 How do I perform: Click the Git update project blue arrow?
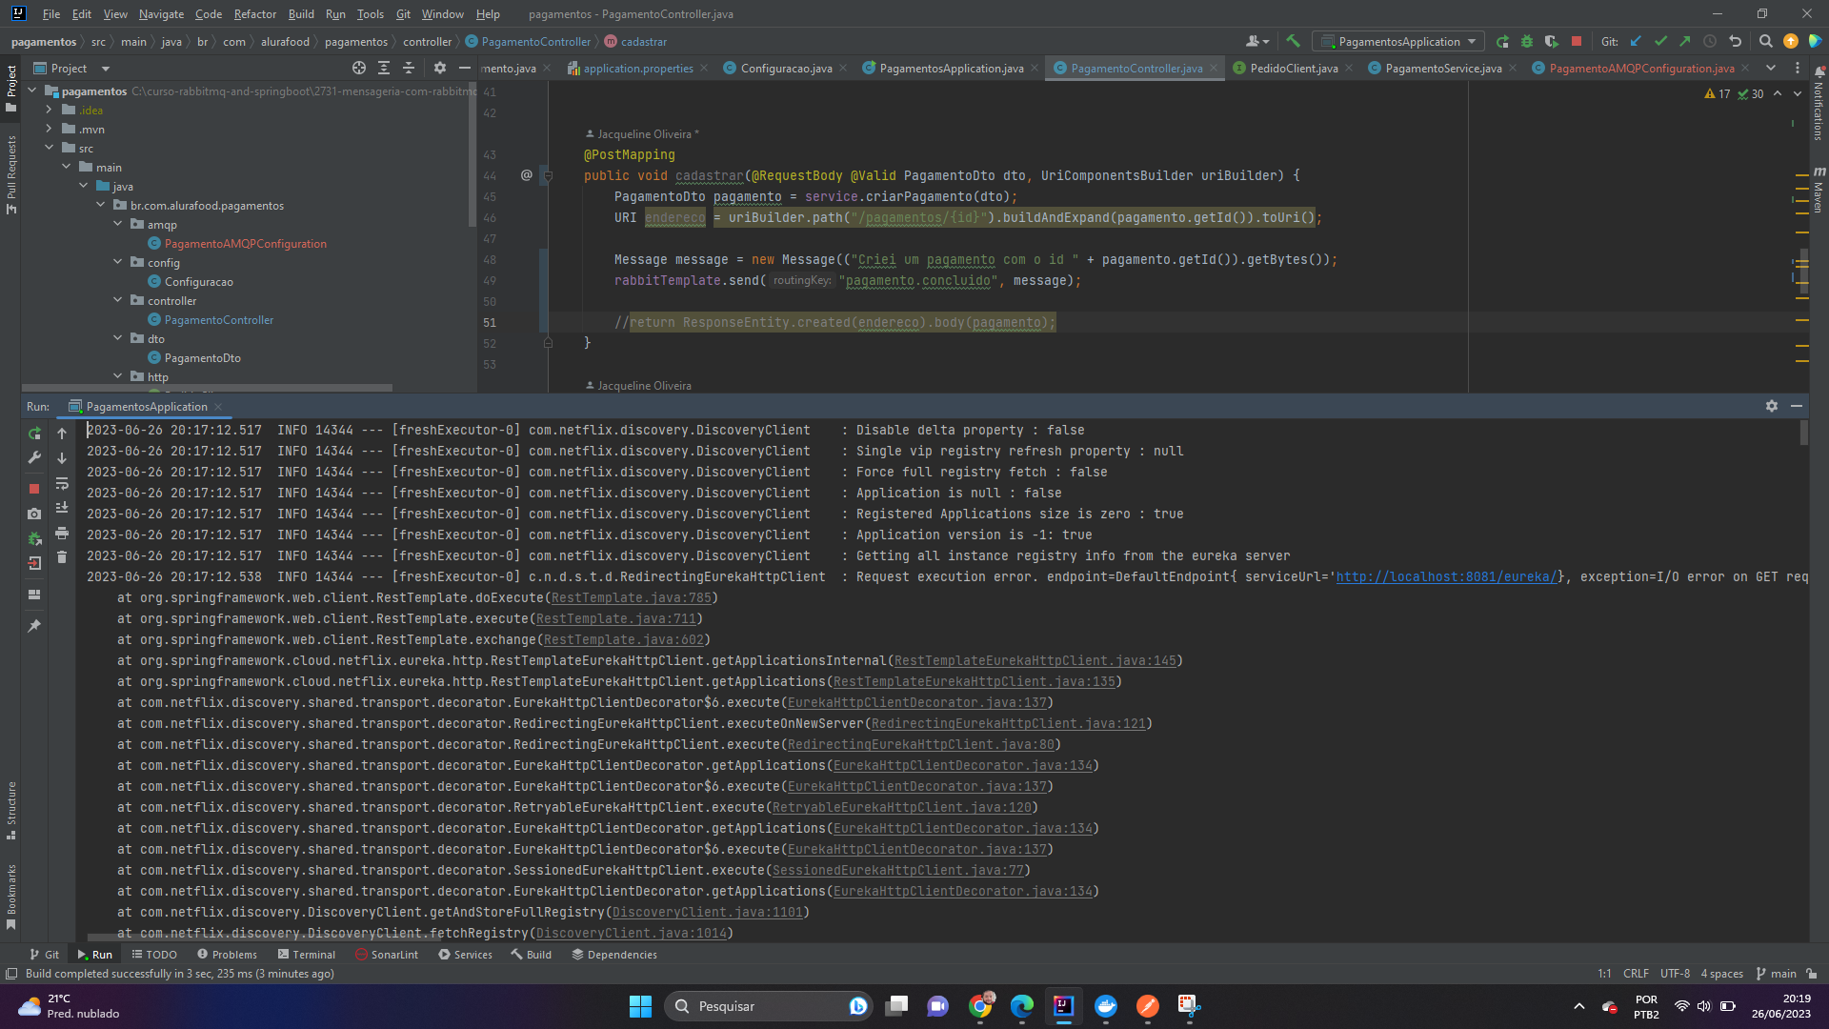[1636, 41]
